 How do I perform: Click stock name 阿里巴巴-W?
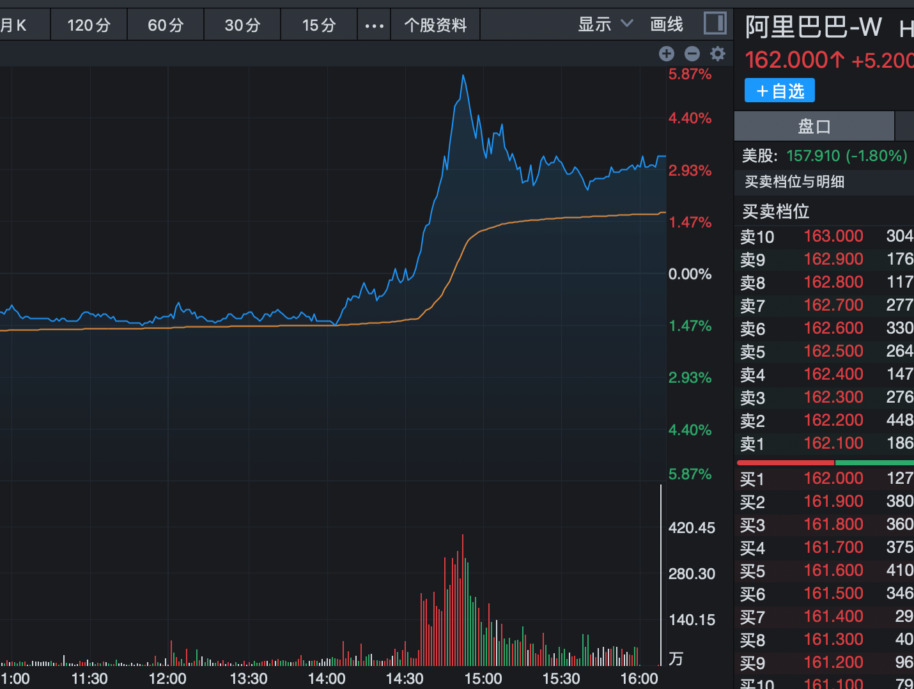click(x=814, y=27)
